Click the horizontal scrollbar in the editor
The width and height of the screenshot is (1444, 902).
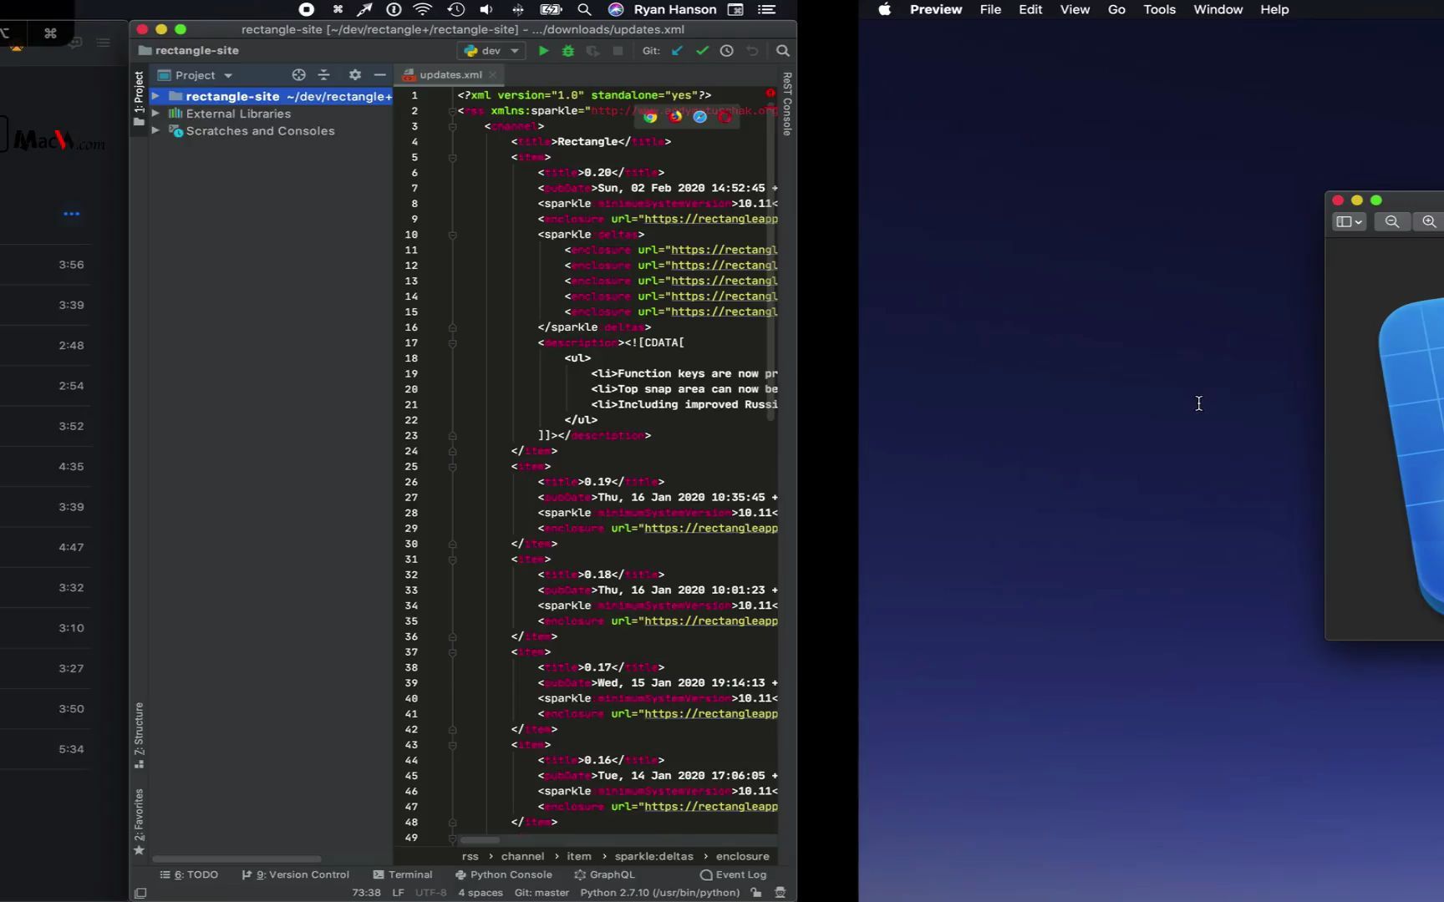pyautogui.click(x=480, y=840)
